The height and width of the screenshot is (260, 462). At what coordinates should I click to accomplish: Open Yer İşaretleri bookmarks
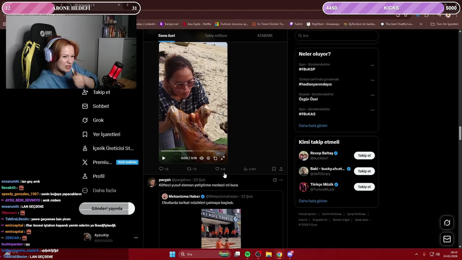point(101,134)
